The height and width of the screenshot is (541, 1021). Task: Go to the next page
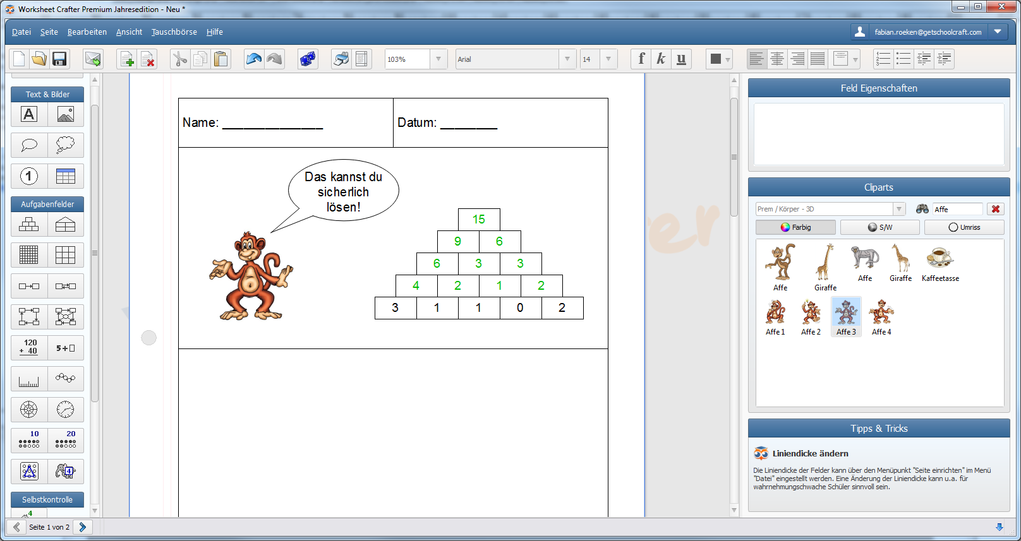83,527
